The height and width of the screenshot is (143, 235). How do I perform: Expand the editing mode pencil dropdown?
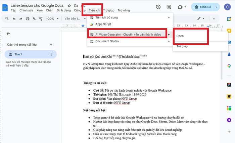[x=201, y=18]
